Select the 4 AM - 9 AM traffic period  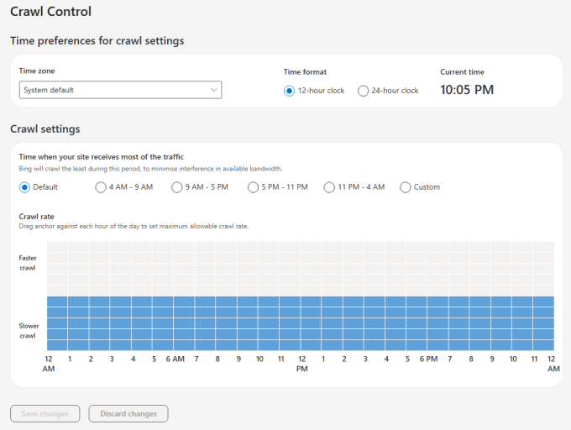pyautogui.click(x=101, y=187)
